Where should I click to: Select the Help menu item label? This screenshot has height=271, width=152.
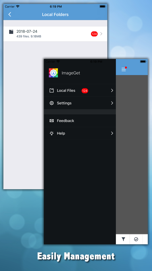pyautogui.click(x=61, y=133)
